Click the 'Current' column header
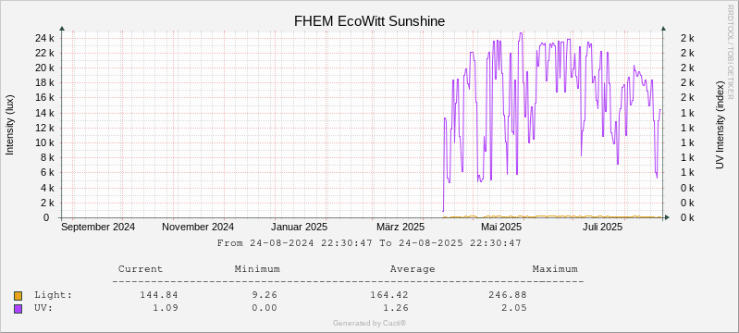Image resolution: width=739 pixels, height=333 pixels. coord(141,269)
